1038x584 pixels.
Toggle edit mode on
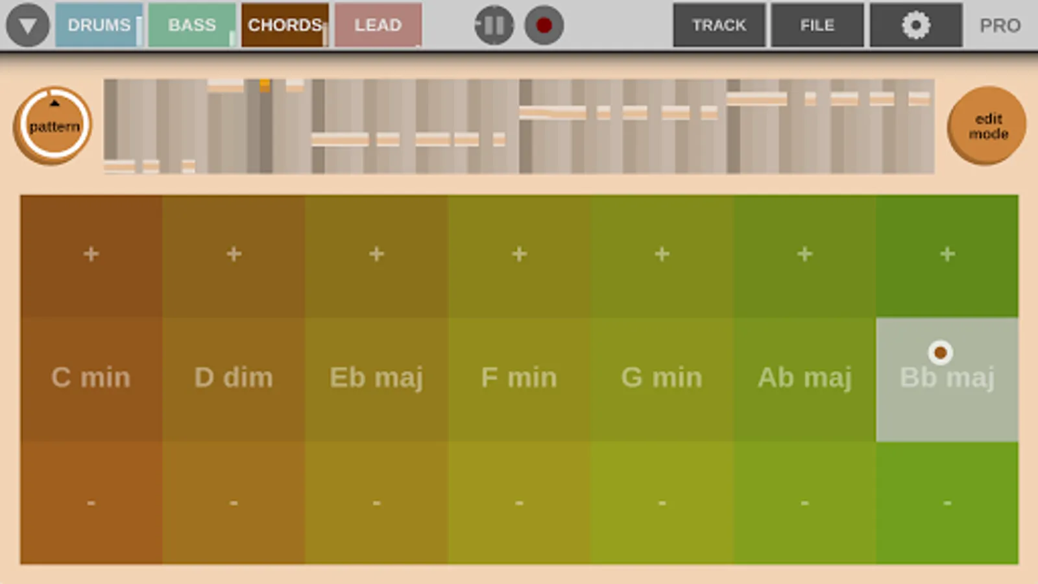coord(987,126)
